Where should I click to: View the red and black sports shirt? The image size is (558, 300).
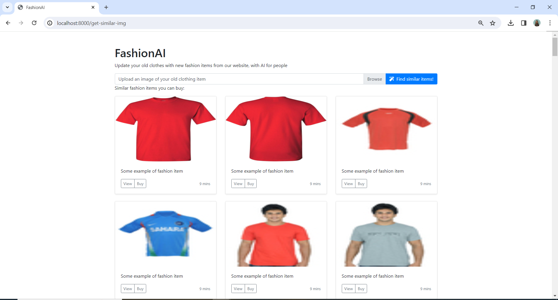348,184
